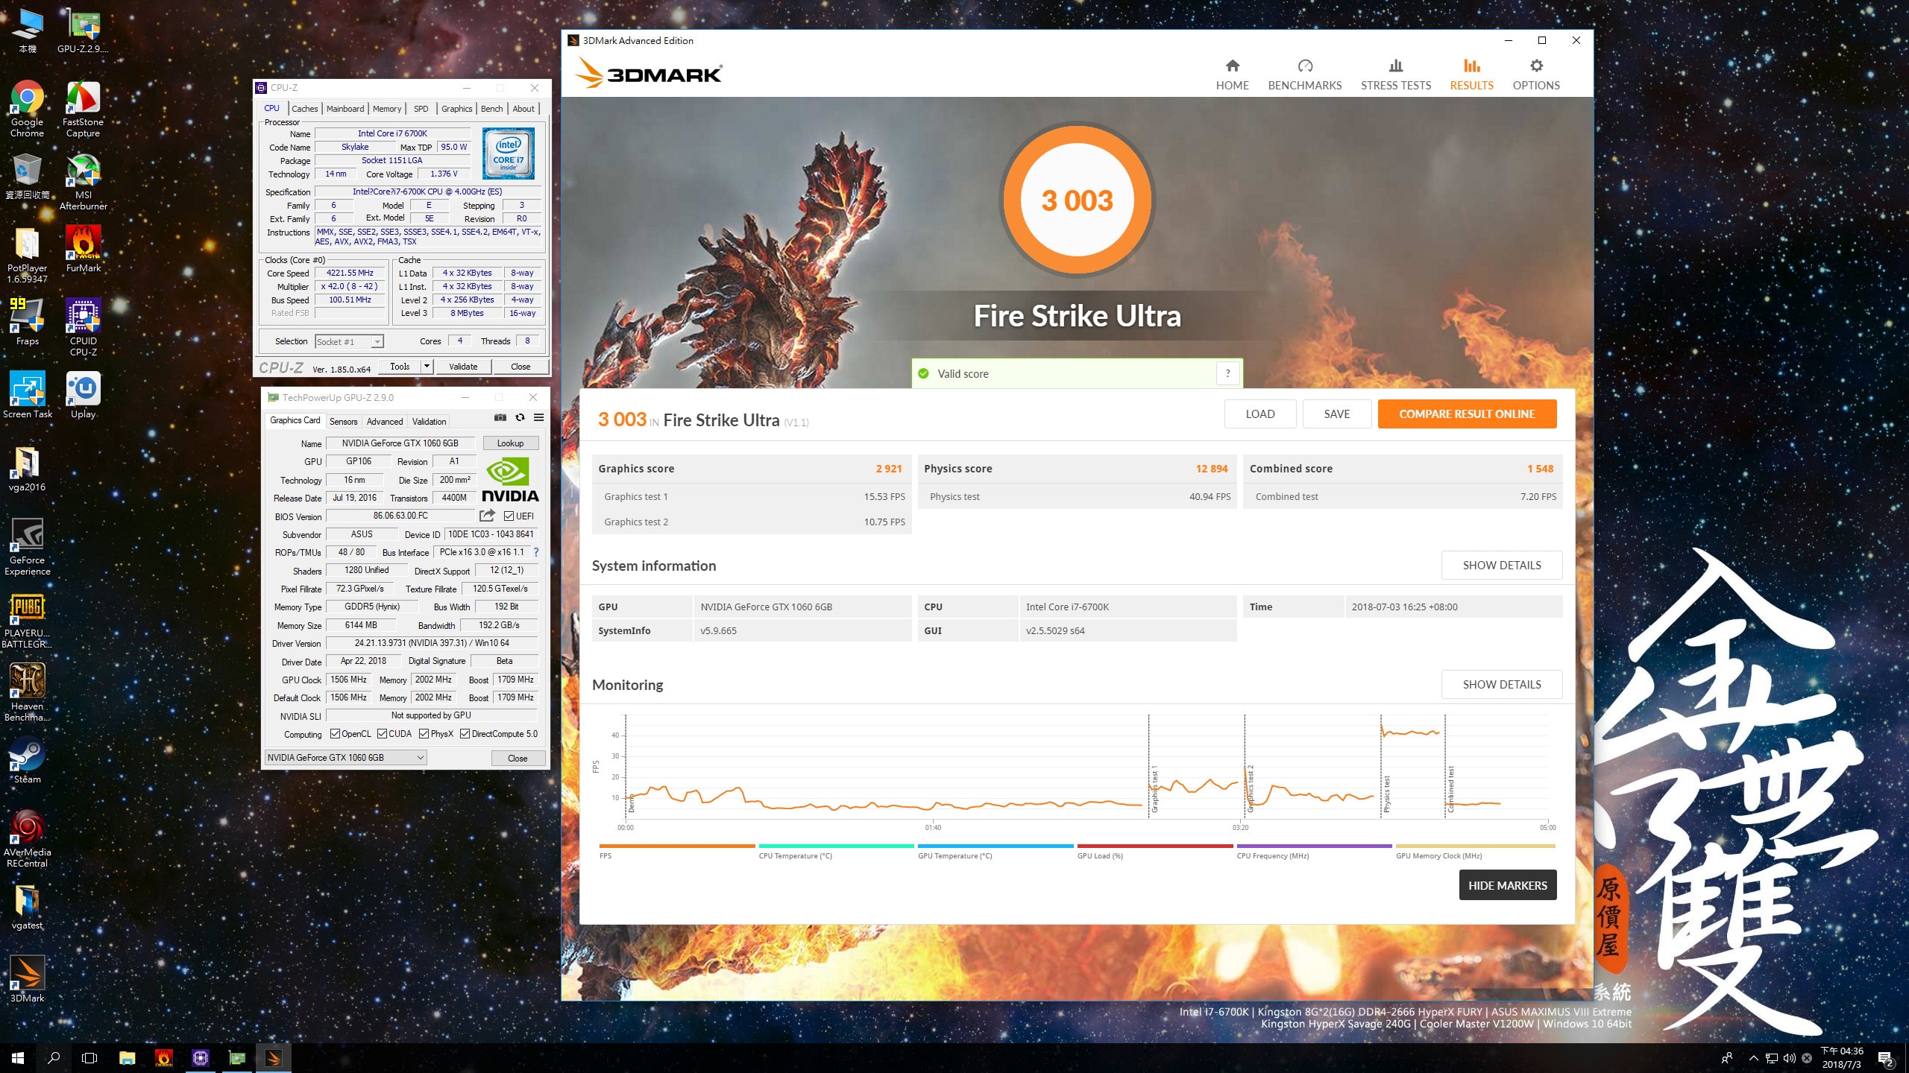Open MSI Afterburner desktop shortcut
This screenshot has height=1073, width=1909.
(83, 182)
